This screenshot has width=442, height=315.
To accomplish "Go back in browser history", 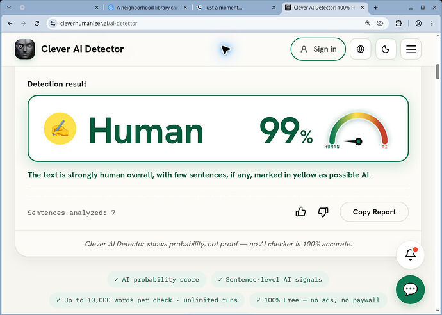I will [x=10, y=24].
